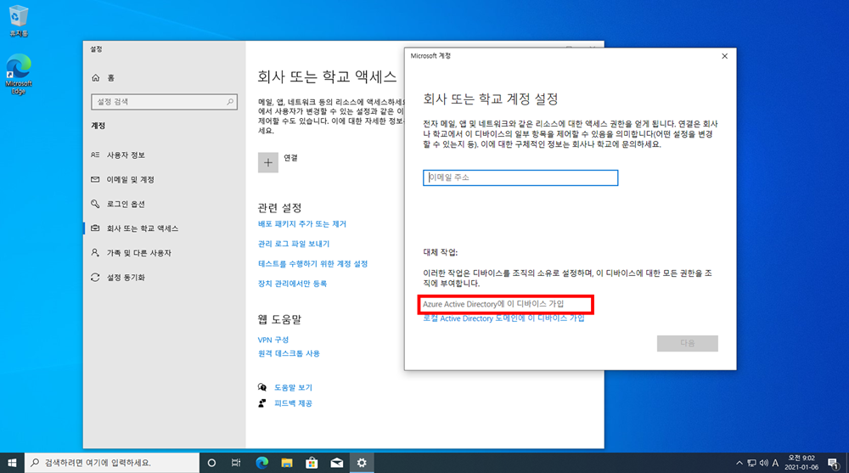Click the 설정 검색 search box
The height and width of the screenshot is (473, 849).
point(164,102)
